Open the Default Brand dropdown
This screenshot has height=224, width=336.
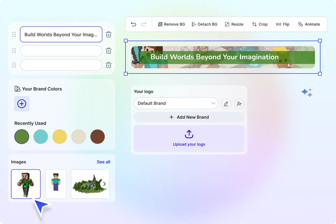tap(176, 103)
